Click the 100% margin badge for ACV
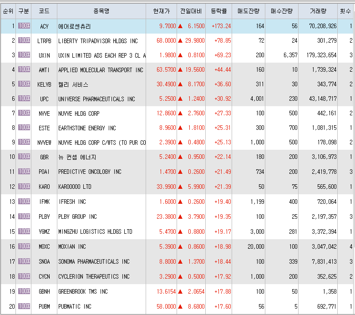This screenshot has height=315, width=355. coord(24,26)
